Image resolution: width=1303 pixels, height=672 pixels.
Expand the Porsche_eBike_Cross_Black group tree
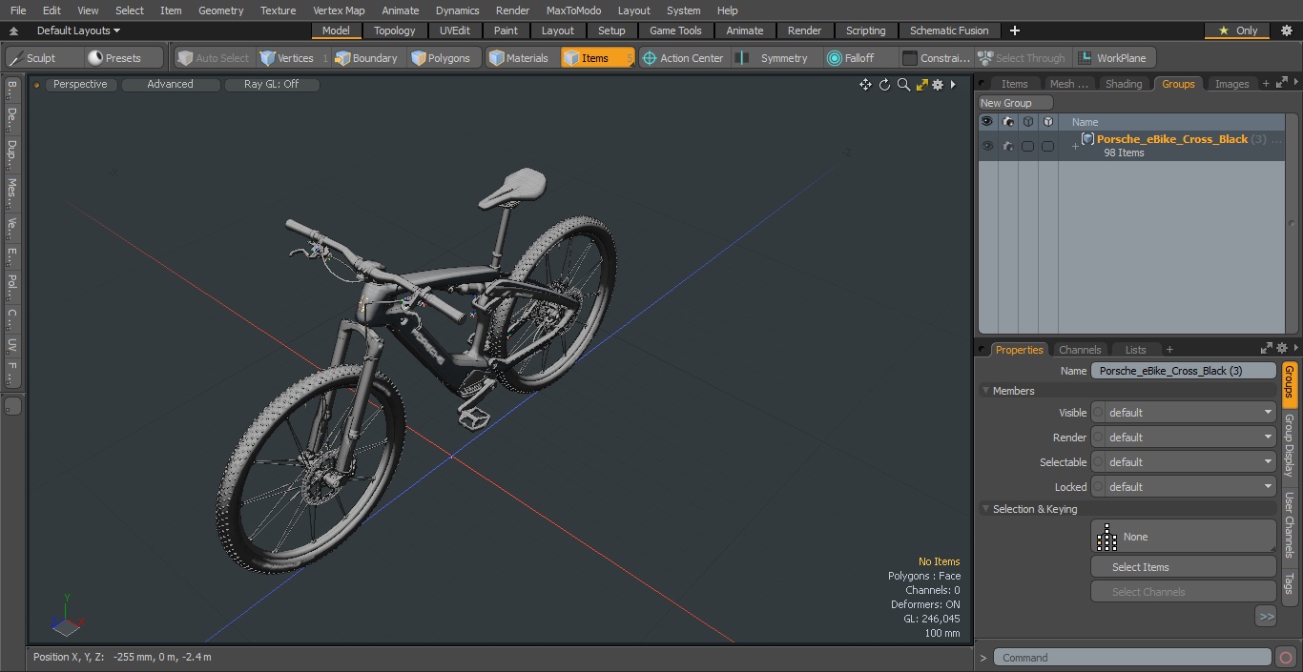(1075, 146)
